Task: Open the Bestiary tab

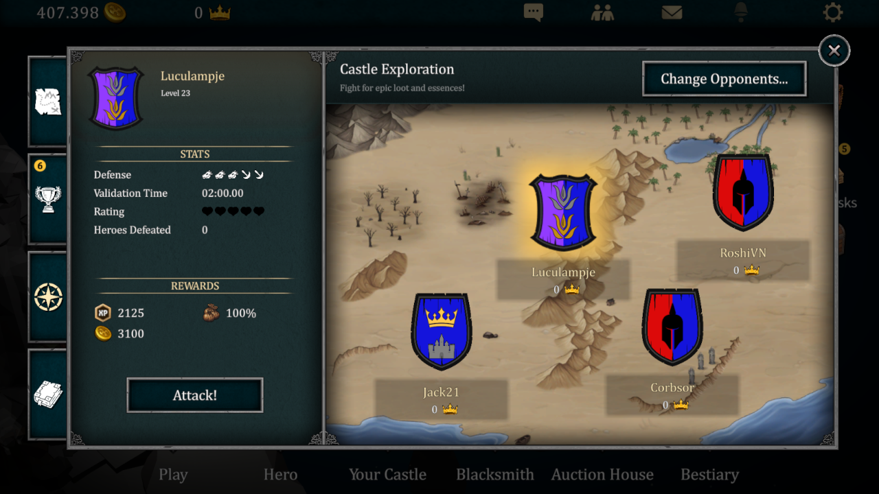Action: click(709, 475)
